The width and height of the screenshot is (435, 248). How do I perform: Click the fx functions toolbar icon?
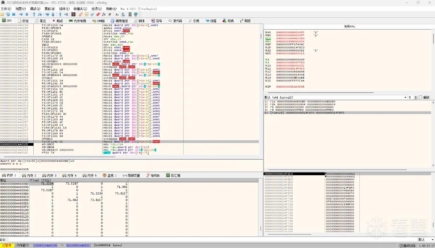(x=104, y=14)
